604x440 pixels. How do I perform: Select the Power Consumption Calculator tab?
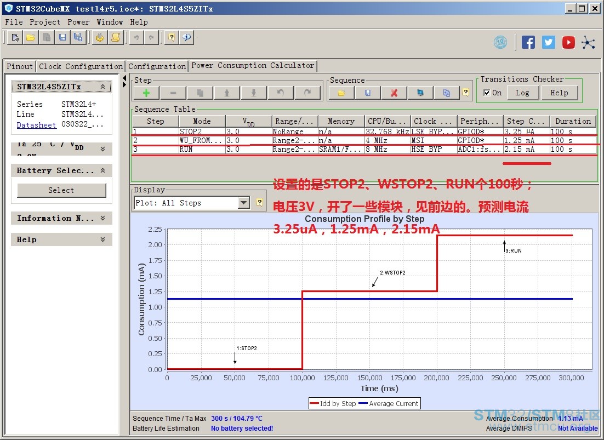click(253, 65)
